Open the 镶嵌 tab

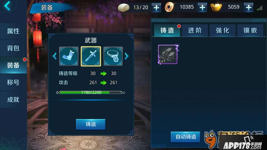coord(250,31)
